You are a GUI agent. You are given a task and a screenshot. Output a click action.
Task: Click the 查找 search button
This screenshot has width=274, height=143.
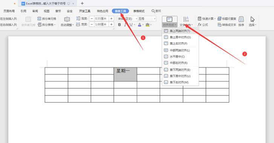tap(156, 11)
